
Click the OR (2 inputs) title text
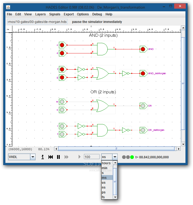103,92
